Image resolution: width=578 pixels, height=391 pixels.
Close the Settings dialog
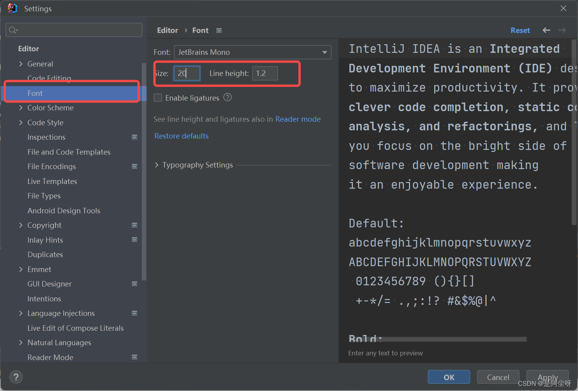point(564,8)
